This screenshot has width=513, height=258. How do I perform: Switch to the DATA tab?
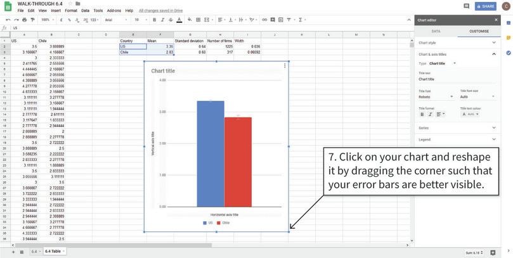point(436,32)
